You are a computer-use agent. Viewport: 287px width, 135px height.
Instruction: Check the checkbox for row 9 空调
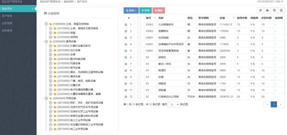[x=139, y=77]
